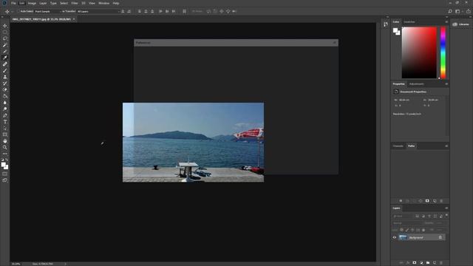Toggle layer filtering switch in Layers panel
473x266 pixels.
tap(446, 215)
